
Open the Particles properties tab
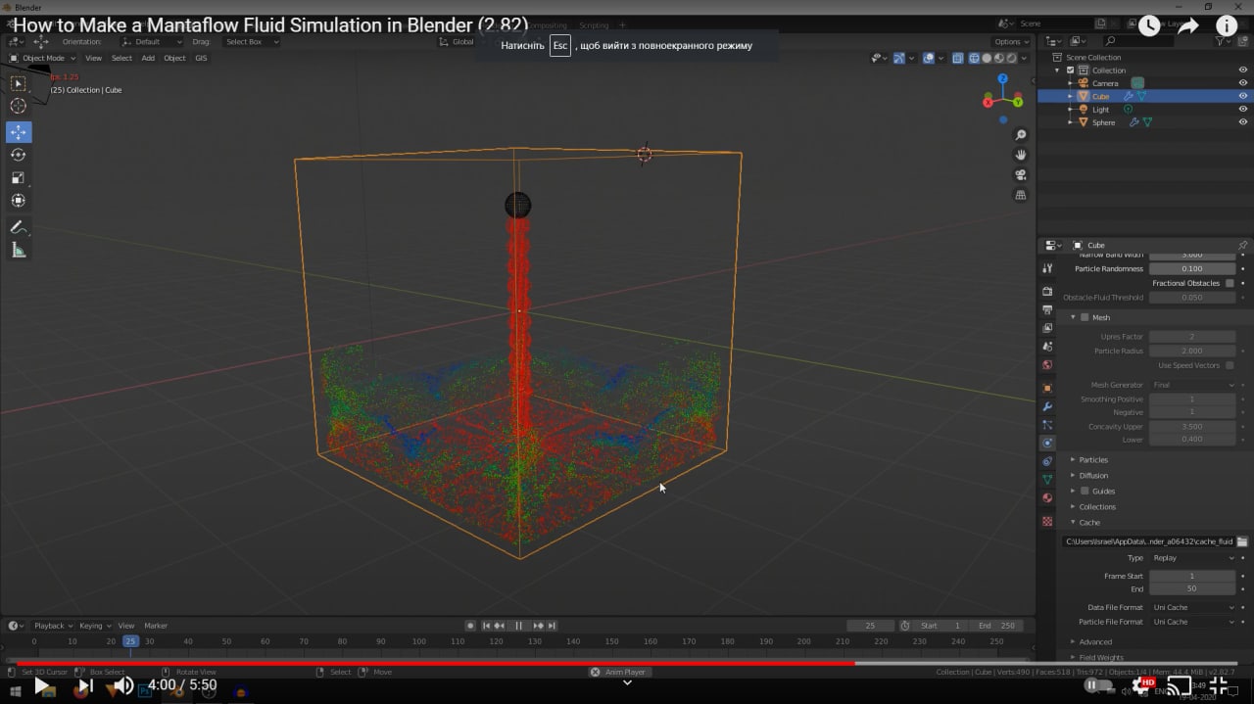click(x=1047, y=425)
